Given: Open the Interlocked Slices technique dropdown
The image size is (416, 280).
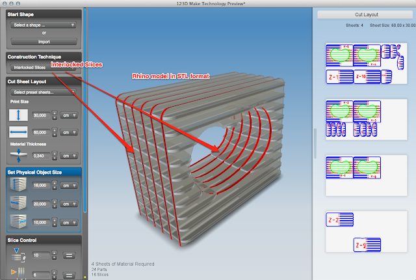Looking at the screenshot, I should point(44,68).
